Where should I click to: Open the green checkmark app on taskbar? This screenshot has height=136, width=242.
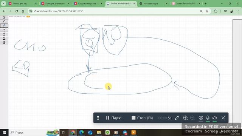pos(107,133)
